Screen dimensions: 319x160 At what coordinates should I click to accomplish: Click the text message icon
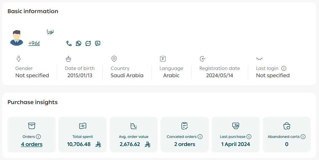point(98,43)
